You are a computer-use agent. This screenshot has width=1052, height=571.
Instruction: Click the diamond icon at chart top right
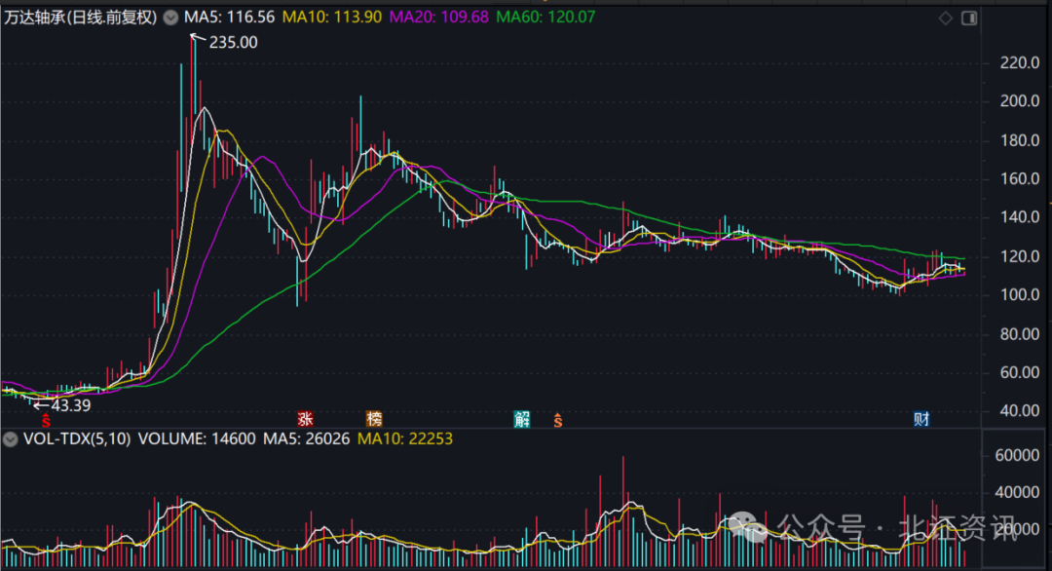point(945,19)
